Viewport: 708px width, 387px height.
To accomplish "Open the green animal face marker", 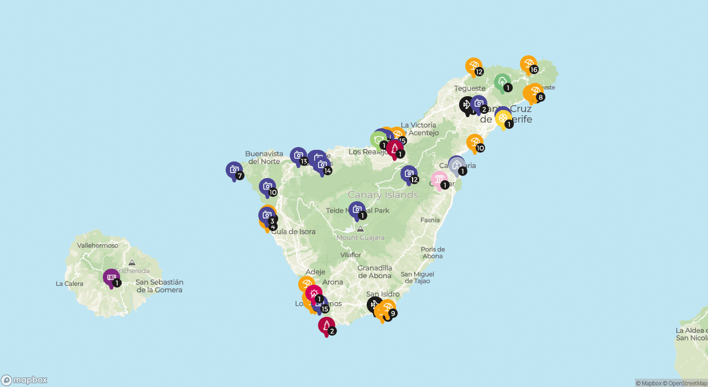I will point(378,140).
